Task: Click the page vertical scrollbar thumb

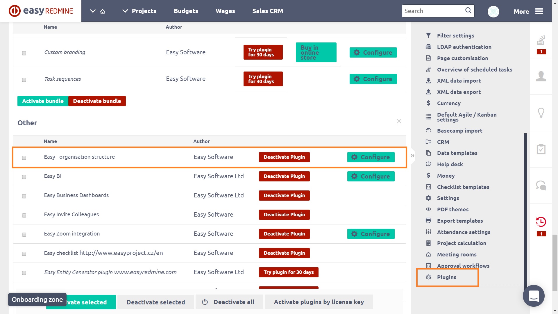Action: (555, 262)
